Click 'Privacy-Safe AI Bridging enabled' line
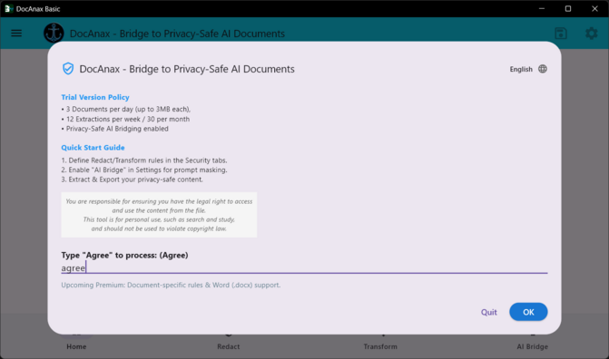The image size is (609, 359). pyautogui.click(x=115, y=129)
